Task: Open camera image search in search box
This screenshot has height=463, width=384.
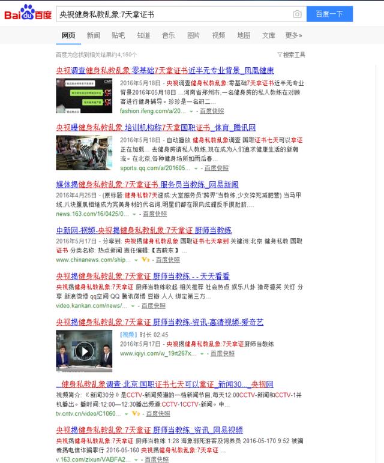Action: point(297,14)
